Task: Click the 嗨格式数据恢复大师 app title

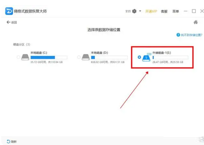Action: click(x=30, y=11)
